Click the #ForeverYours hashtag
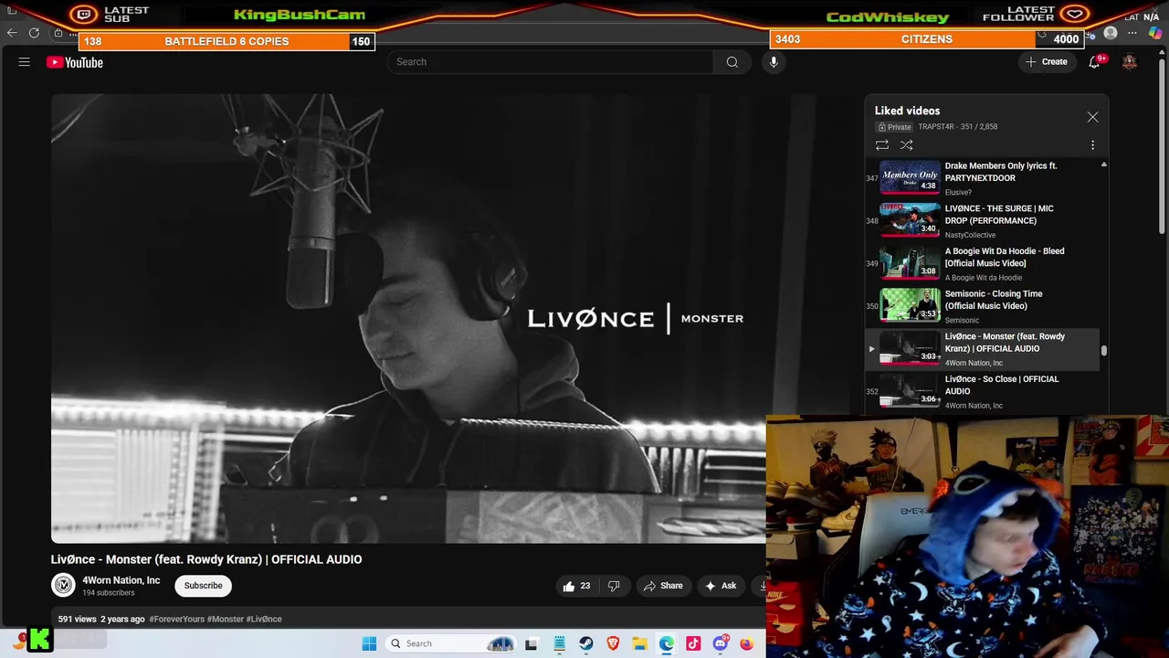 [177, 619]
